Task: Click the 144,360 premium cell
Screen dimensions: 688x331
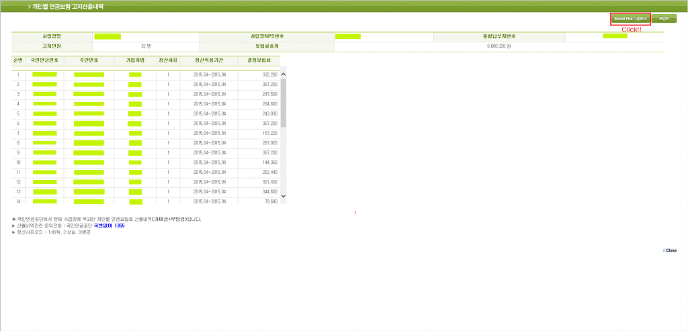Action: pyautogui.click(x=270, y=162)
